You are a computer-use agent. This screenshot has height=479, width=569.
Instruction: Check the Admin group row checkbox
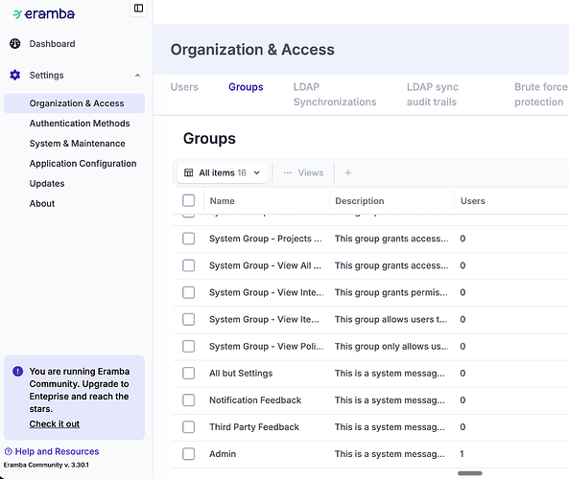(x=189, y=454)
